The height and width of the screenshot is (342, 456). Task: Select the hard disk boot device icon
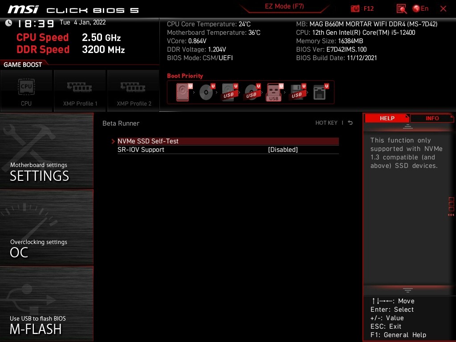click(x=184, y=92)
